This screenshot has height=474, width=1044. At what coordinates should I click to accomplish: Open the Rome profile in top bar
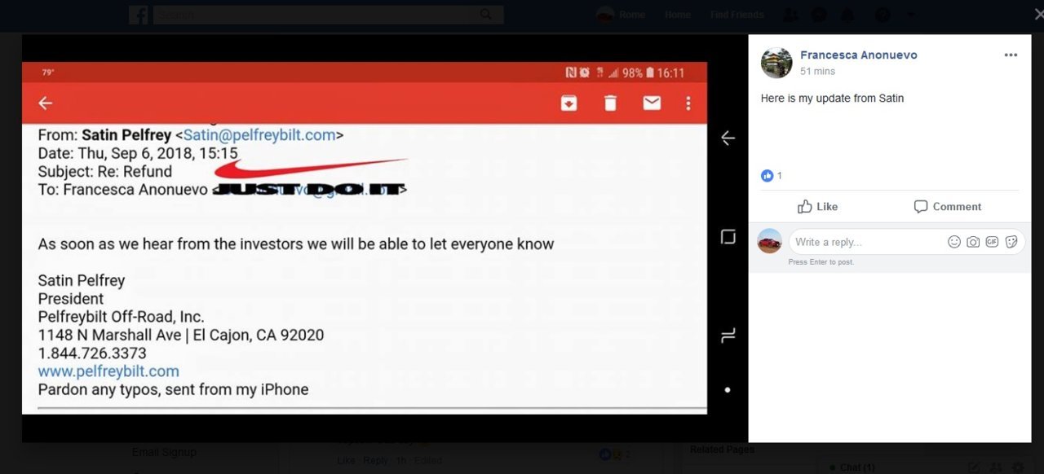(x=622, y=15)
